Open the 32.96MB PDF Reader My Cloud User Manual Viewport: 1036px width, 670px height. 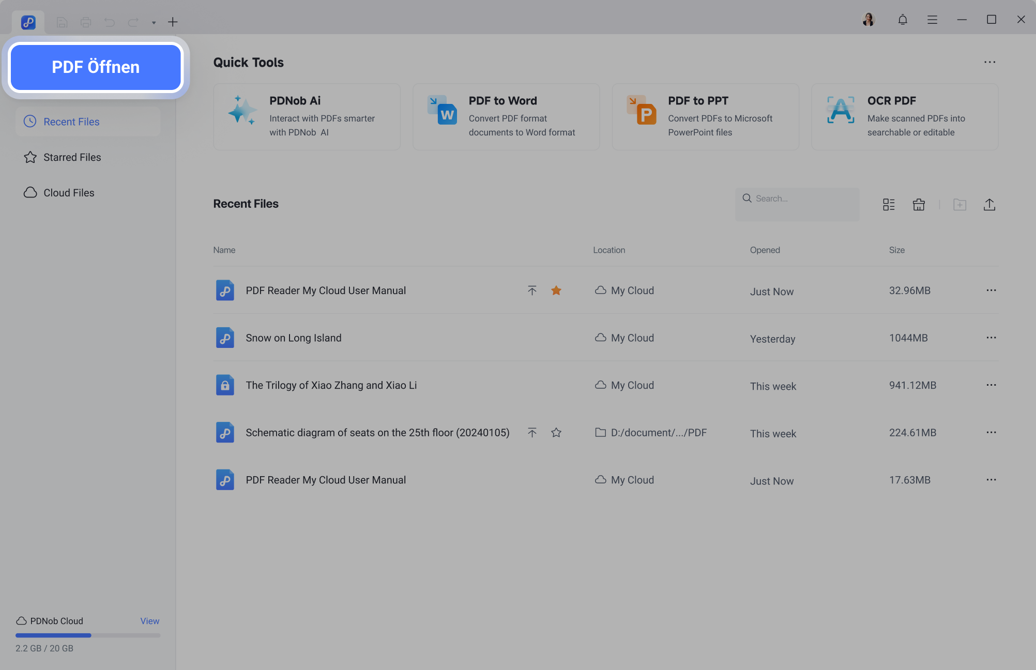326,291
